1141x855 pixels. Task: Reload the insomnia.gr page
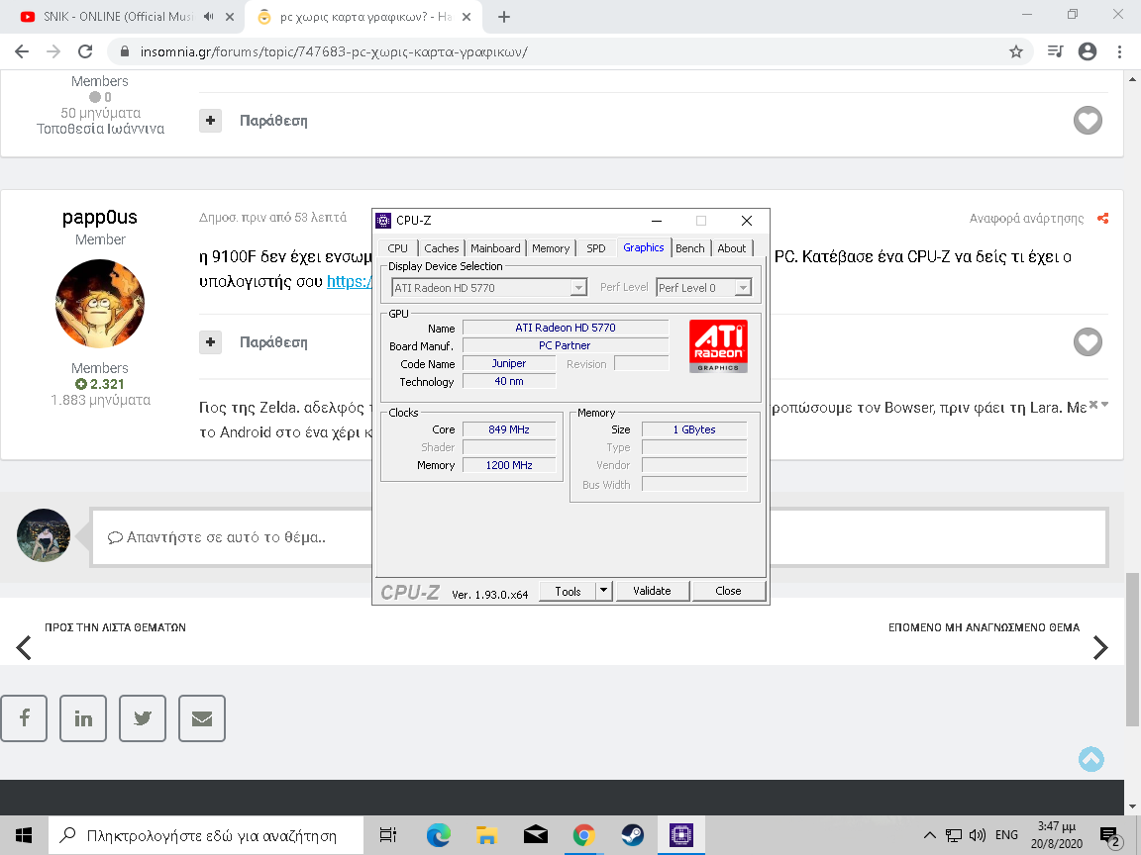[85, 51]
